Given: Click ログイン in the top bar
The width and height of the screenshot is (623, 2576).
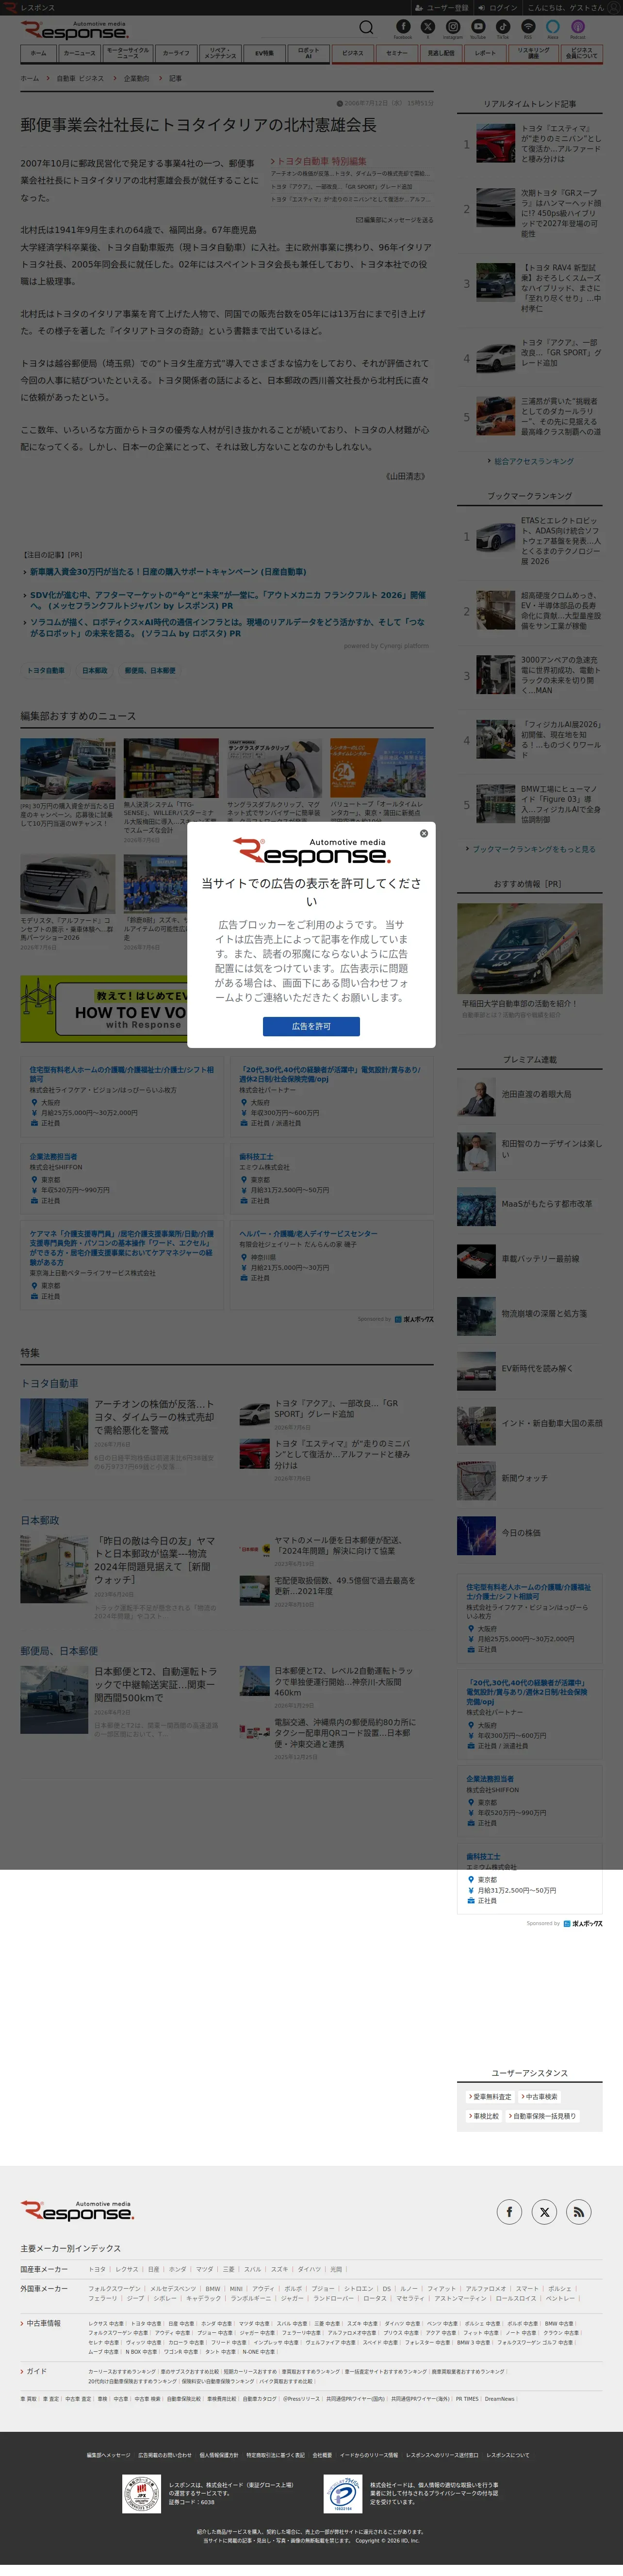Looking at the screenshot, I should click(x=498, y=7).
